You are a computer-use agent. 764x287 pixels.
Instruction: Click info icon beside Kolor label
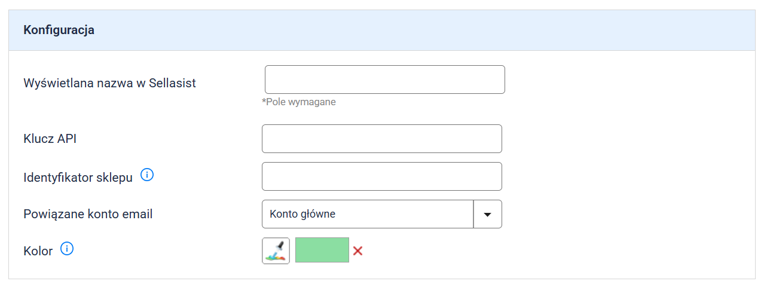click(x=67, y=249)
